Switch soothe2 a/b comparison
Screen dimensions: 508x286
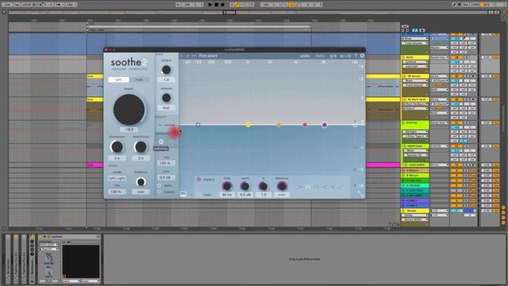[x=333, y=56]
